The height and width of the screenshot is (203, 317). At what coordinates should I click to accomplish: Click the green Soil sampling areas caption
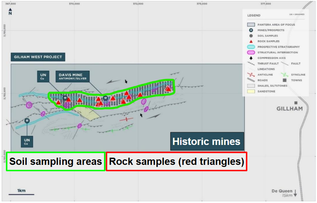click(x=55, y=162)
